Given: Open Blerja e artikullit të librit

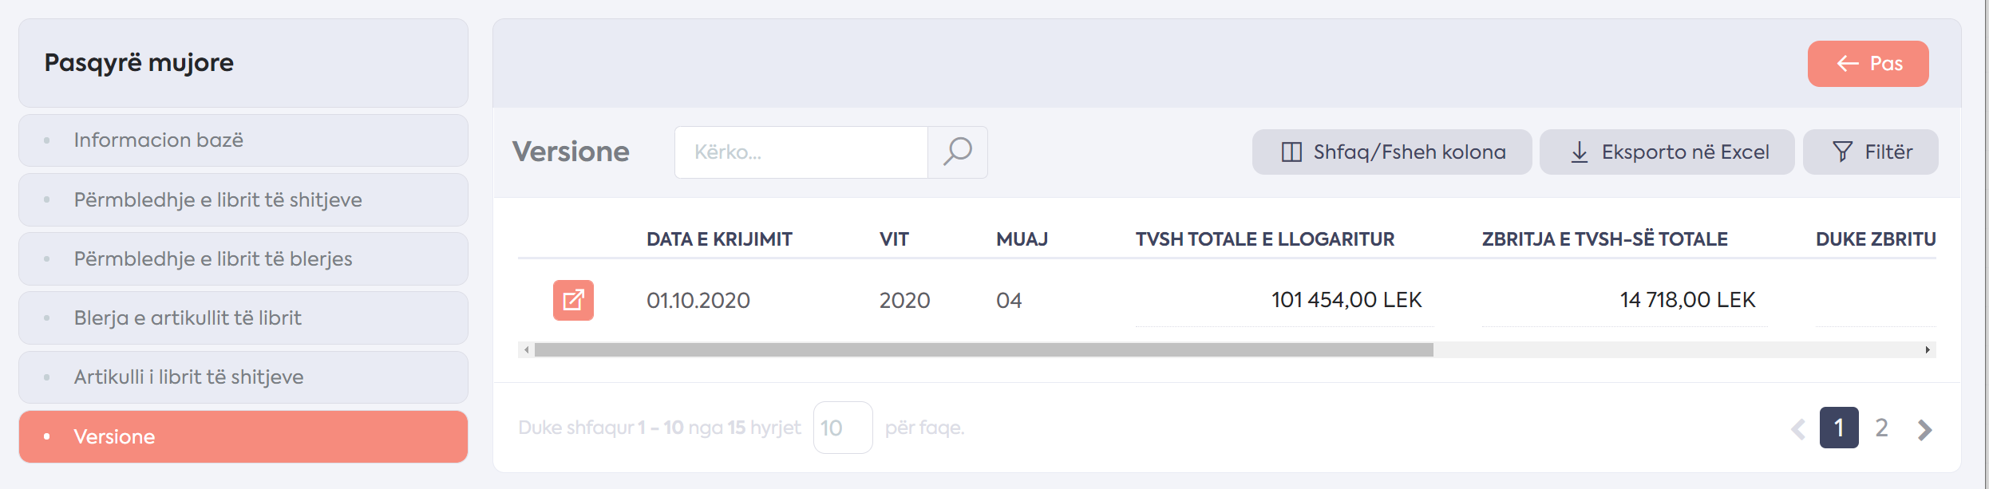Looking at the screenshot, I should 243,317.
